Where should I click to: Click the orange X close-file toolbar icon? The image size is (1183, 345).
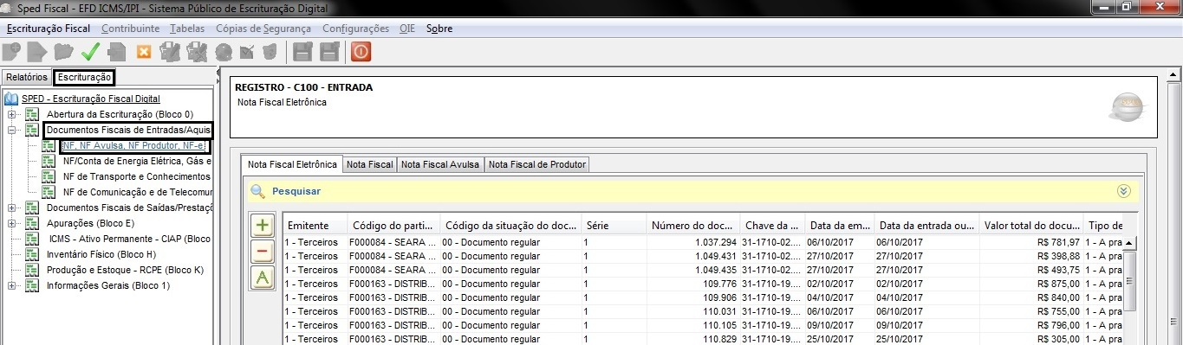point(144,52)
